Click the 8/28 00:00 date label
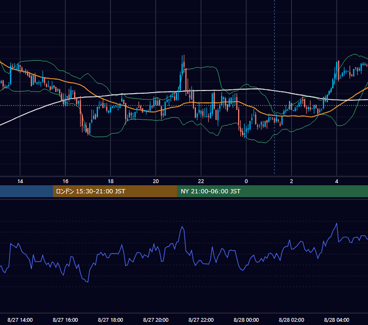368x325 pixels. pyautogui.click(x=246, y=320)
